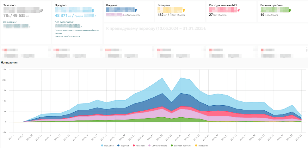The height and width of the screenshot is (148, 308).
Task: Click the gray ruble sign in Заказано card
Action: point(42,10)
